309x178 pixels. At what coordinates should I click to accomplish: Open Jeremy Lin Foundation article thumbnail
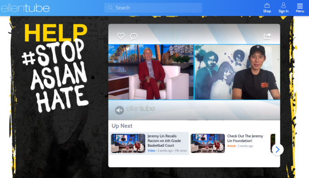(208, 144)
